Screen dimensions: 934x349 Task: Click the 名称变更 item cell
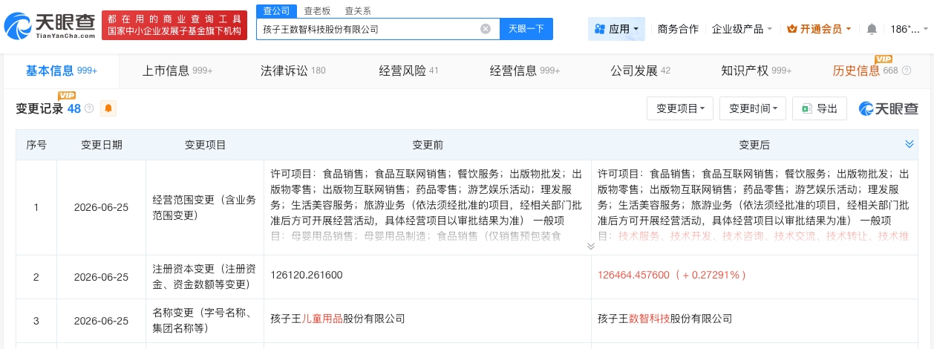coord(206,321)
